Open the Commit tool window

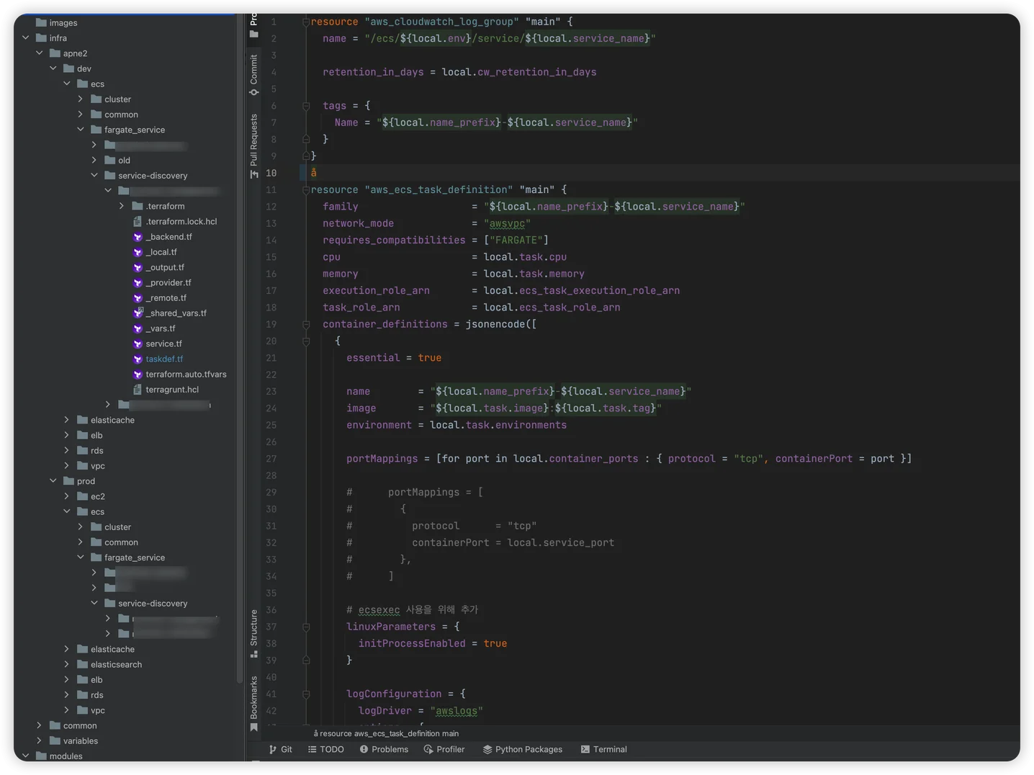pos(253,74)
